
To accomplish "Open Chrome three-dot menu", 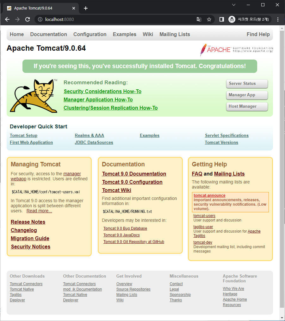I will coord(278,19).
